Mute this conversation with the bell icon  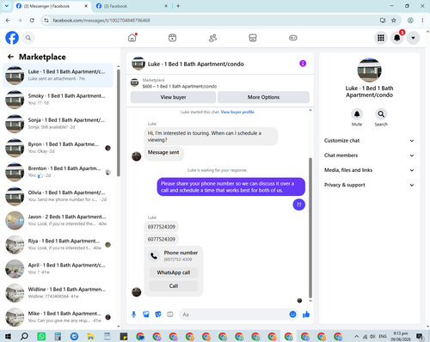coord(357,114)
